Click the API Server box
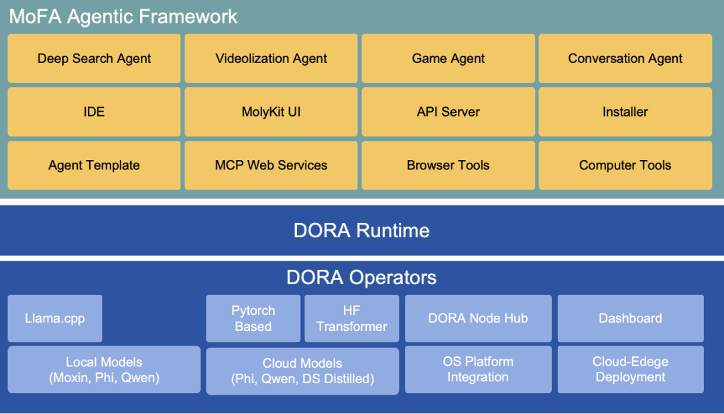The height and width of the screenshot is (414, 724). point(448,112)
